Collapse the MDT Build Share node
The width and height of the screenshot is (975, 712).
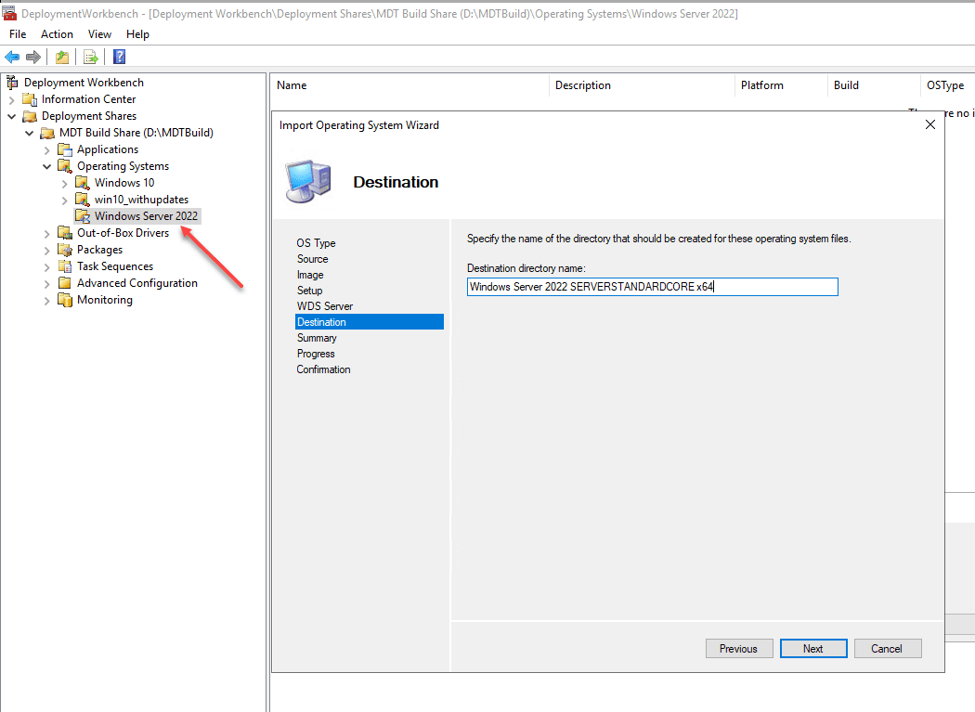pos(29,133)
